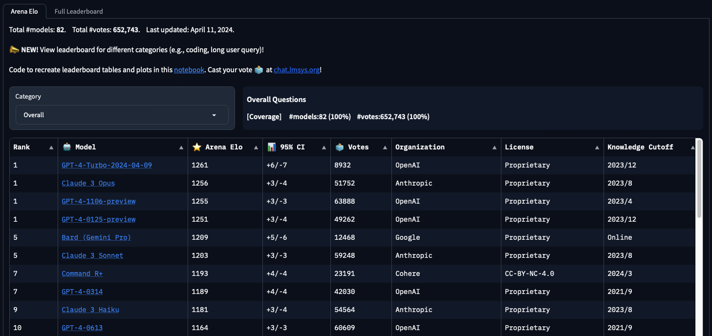Open the Claude 3 Opus model link

tap(88, 183)
